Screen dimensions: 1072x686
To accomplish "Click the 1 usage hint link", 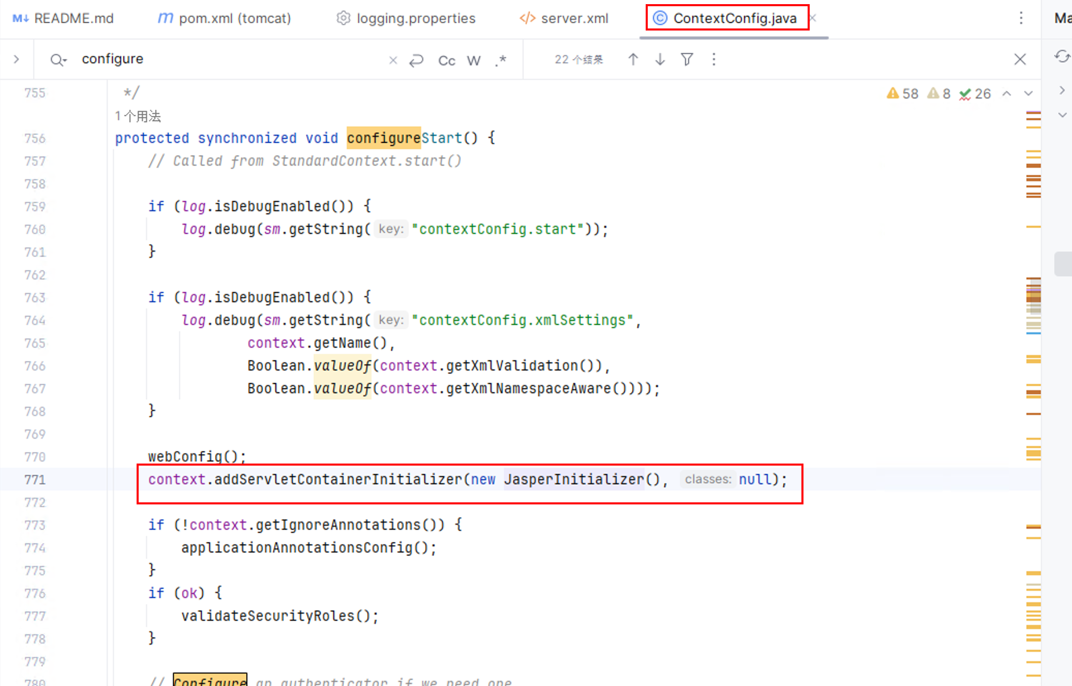I will pos(138,116).
